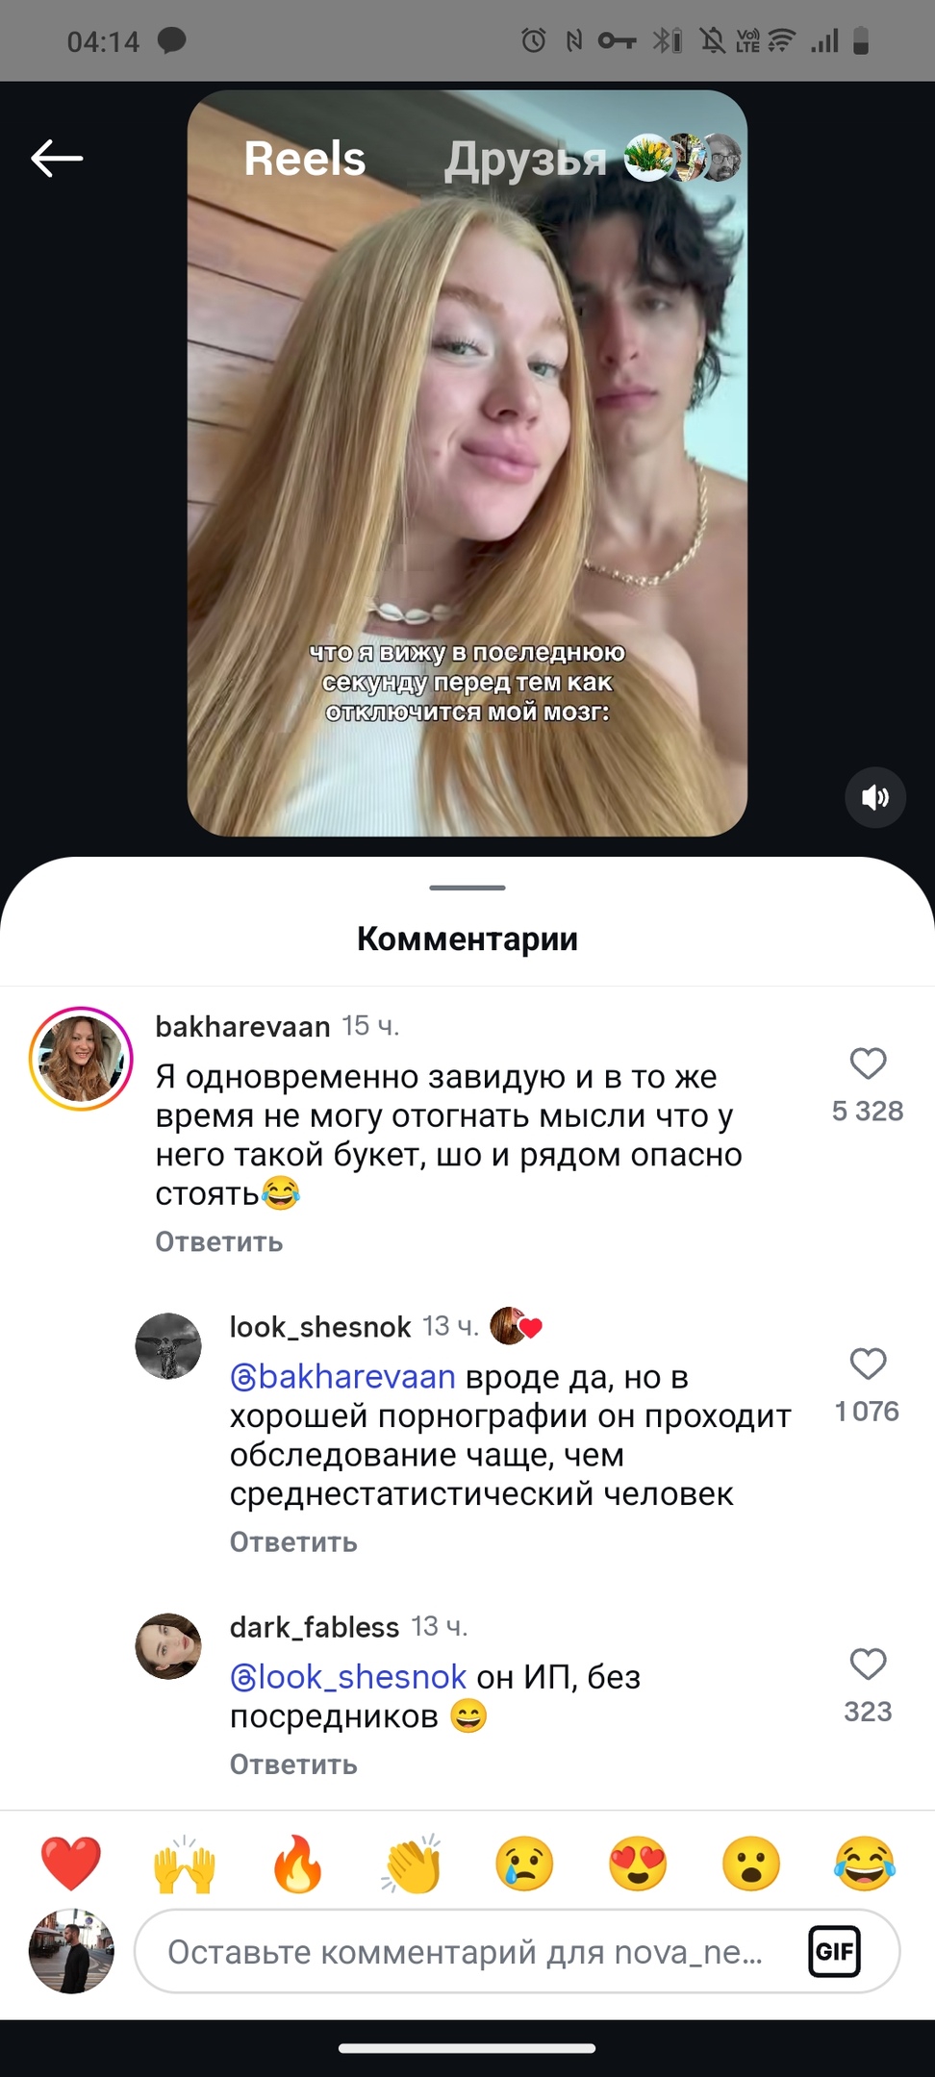This screenshot has height=2077, width=935.
Task: Open the @bakharevaan mention link
Action: [x=342, y=1377]
